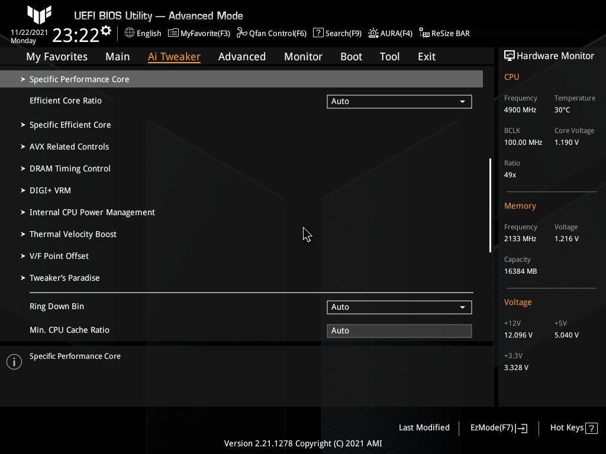
Task: Click the BCLK 100.00 MHz value
Action: [x=523, y=142]
